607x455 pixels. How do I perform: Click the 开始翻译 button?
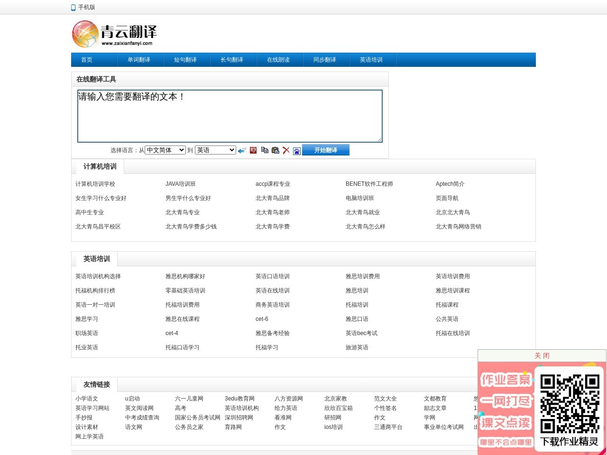326,149
